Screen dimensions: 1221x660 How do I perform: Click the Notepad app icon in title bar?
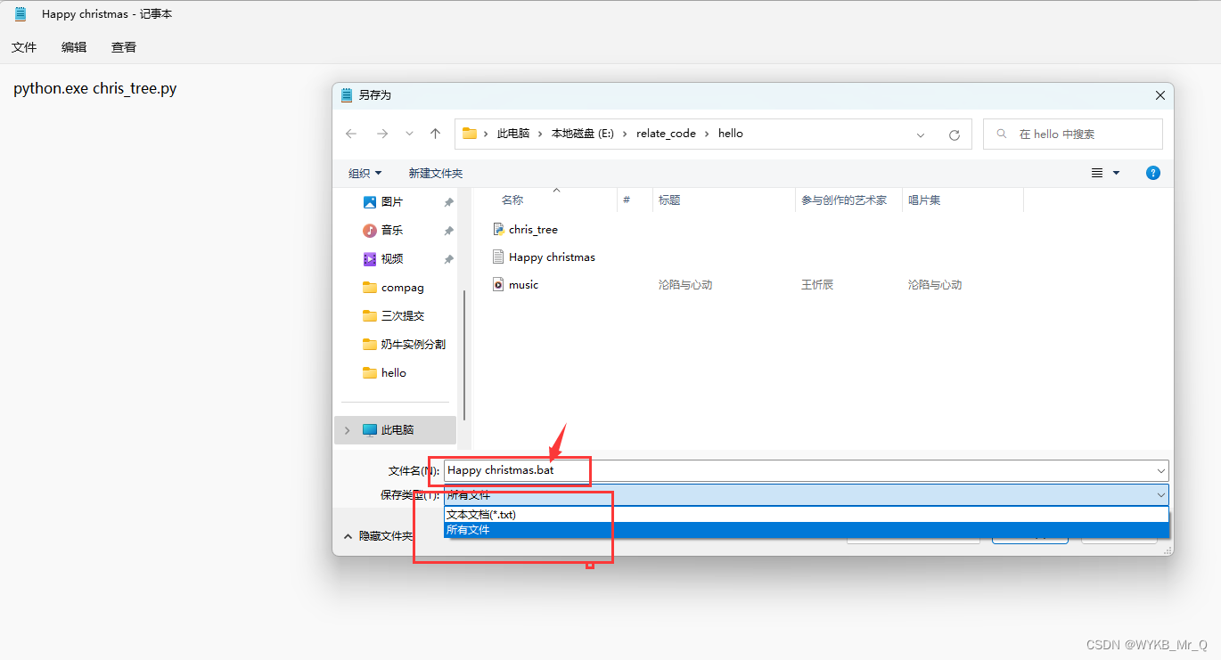tap(20, 14)
